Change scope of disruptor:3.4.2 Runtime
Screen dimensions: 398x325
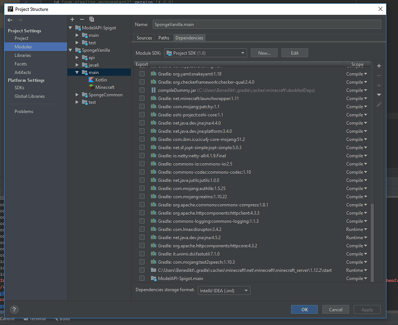[357, 229]
